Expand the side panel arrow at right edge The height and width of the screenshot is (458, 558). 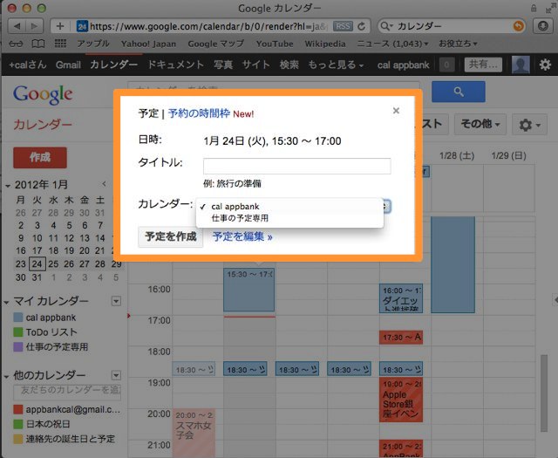[555, 300]
